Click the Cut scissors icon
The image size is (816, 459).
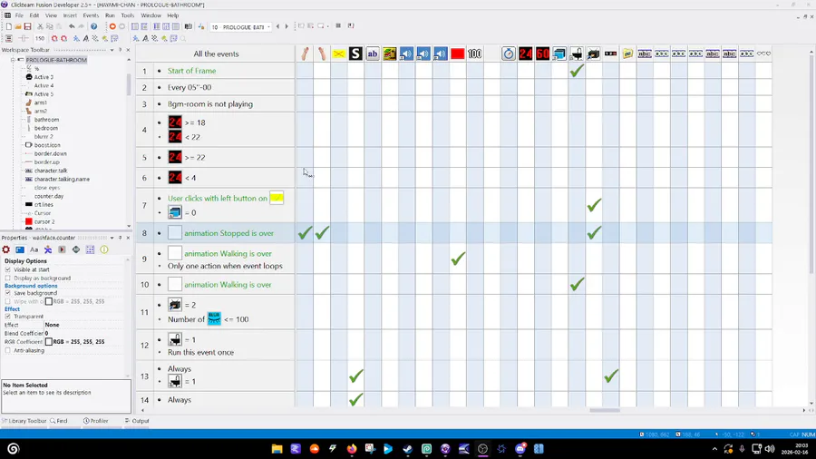(x=40, y=26)
